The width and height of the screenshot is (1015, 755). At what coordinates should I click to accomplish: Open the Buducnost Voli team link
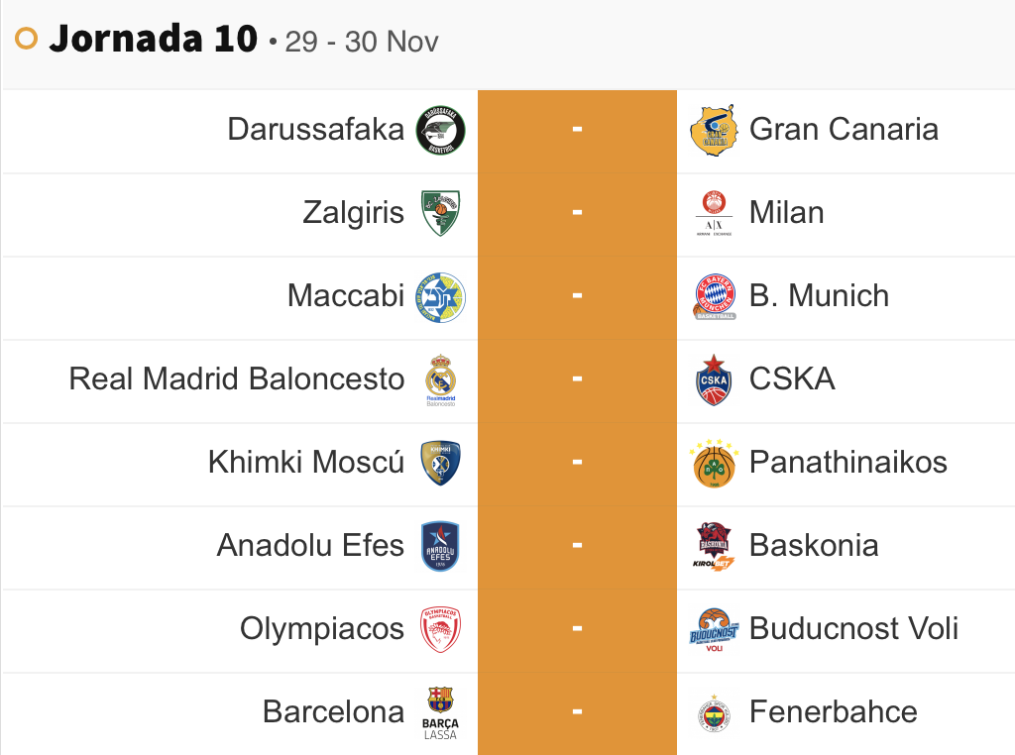click(x=853, y=629)
